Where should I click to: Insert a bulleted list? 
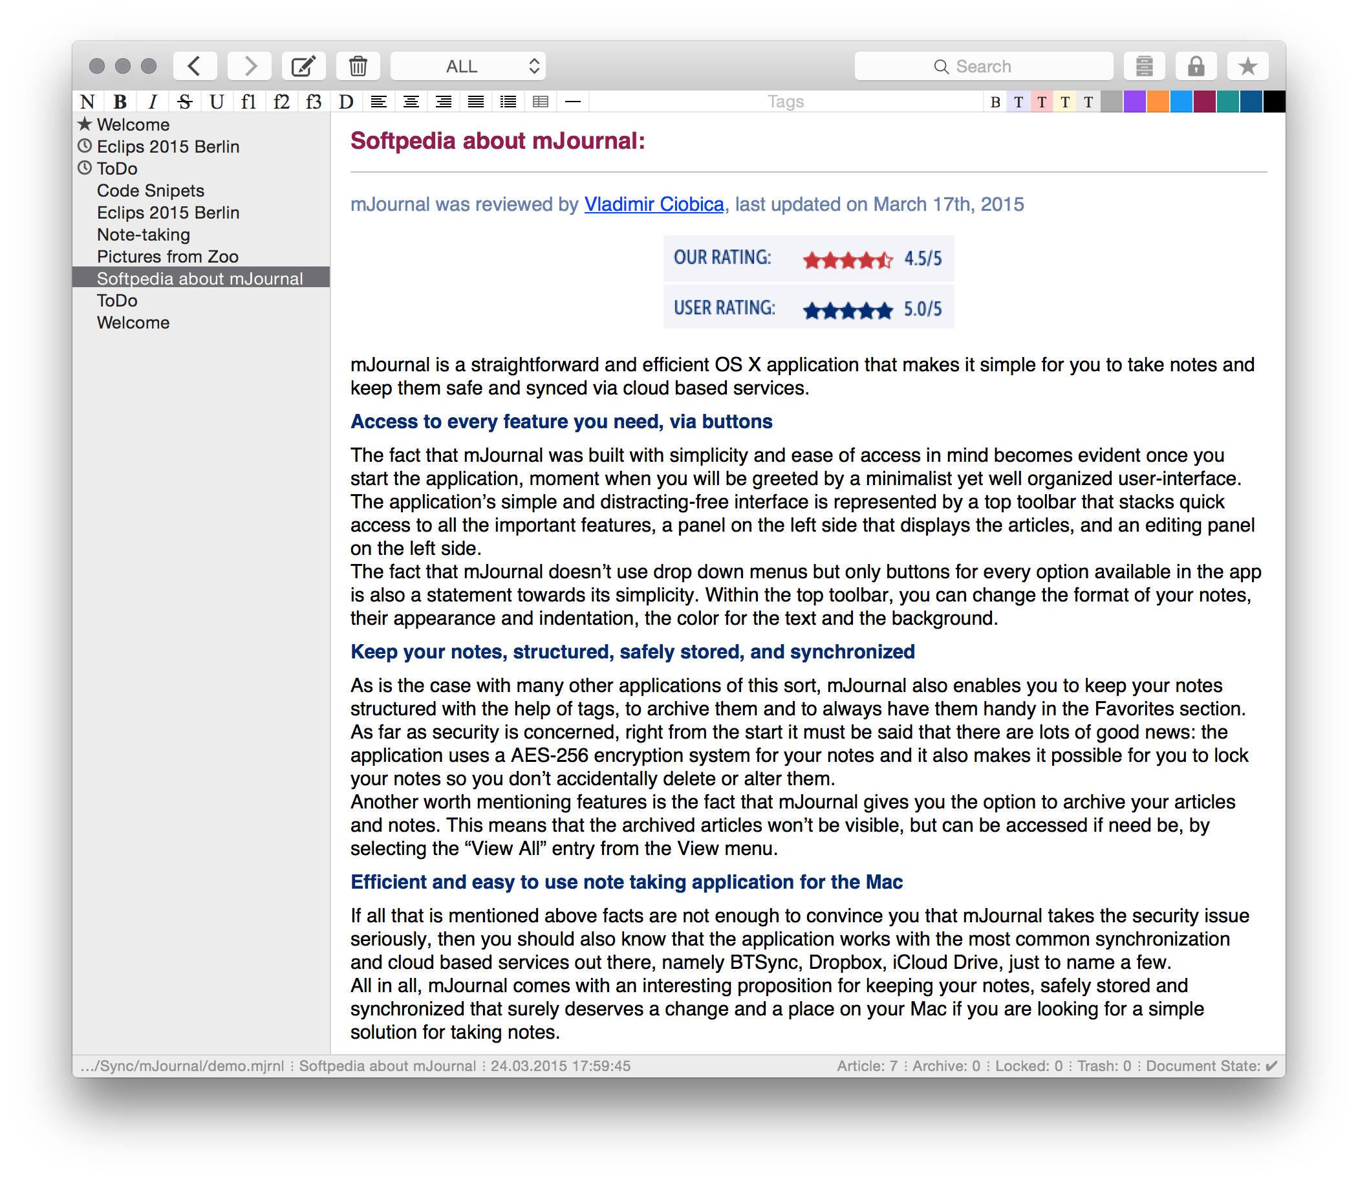(508, 102)
